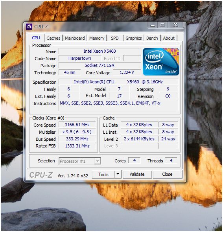
Task: Close CPU-Z using the X title button
Action: click(x=176, y=25)
